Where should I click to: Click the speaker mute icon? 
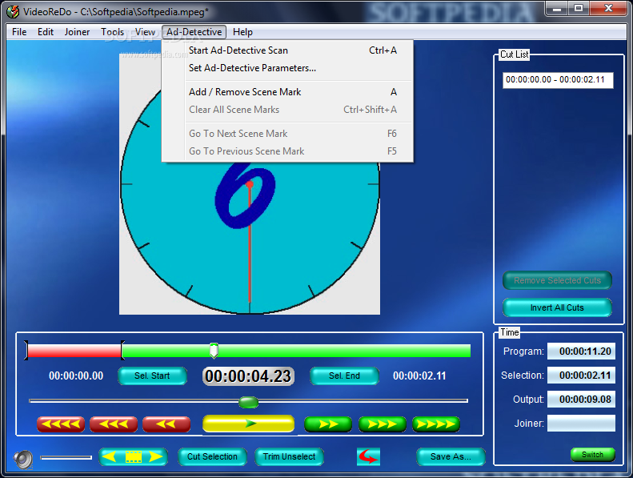point(23,459)
